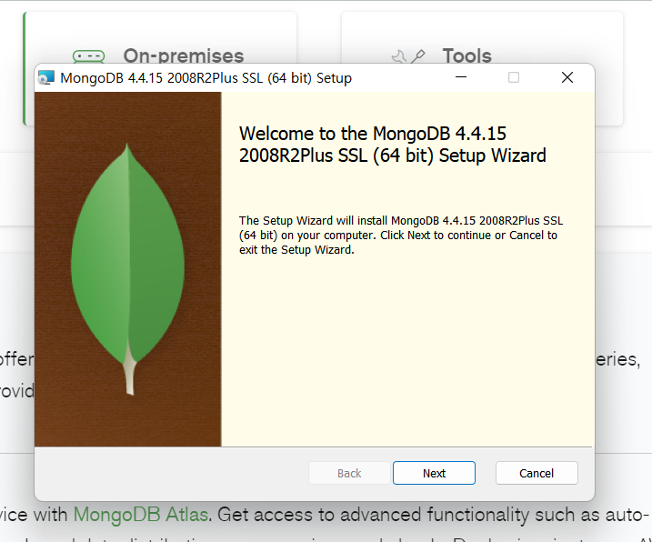
Task: Click the MongoDB leaf banner image
Action: click(128, 269)
